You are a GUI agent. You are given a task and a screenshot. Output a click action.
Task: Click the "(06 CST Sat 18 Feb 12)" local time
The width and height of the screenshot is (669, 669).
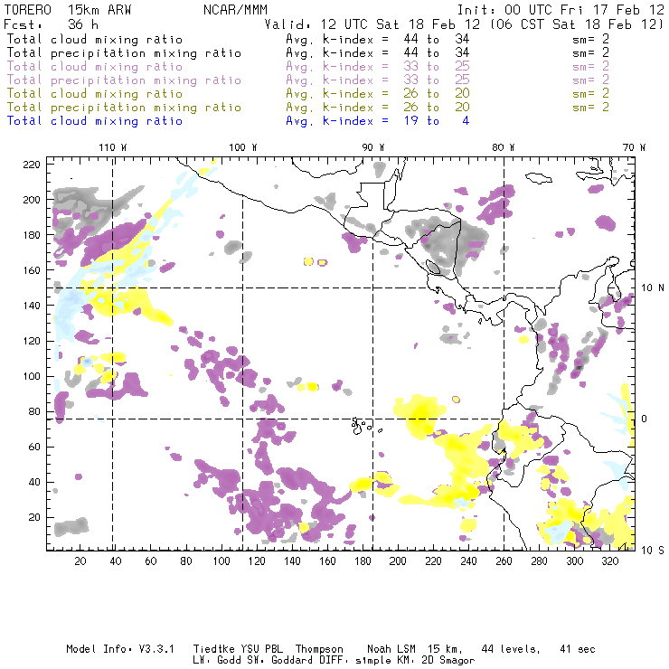coord(577,24)
